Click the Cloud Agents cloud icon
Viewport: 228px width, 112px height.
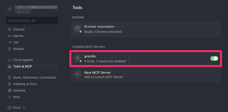click(x=10, y=60)
